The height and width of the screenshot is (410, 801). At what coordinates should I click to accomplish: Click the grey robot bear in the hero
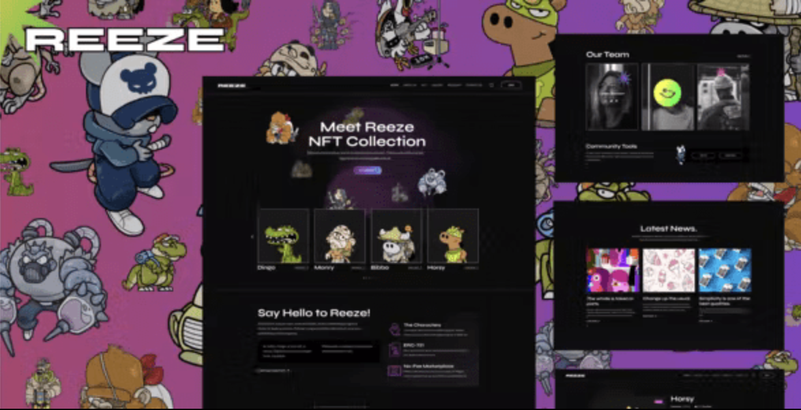pyautogui.click(x=432, y=183)
